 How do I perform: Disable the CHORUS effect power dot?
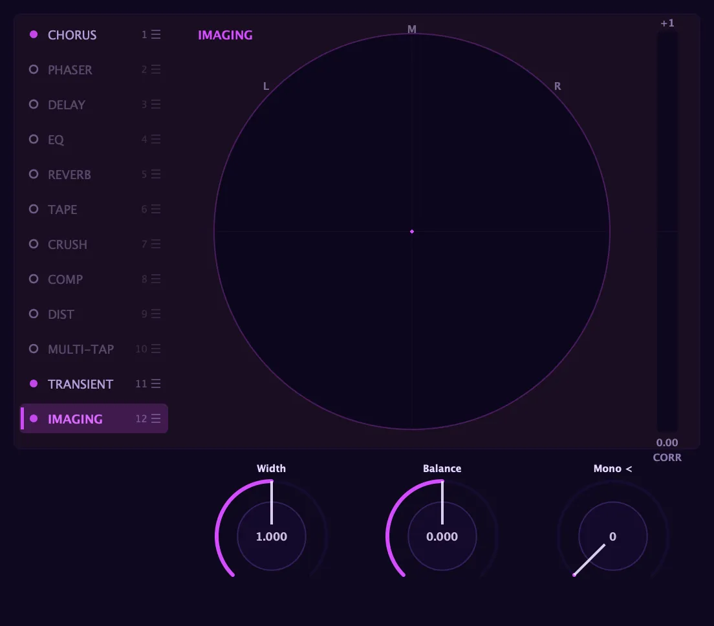tap(34, 35)
